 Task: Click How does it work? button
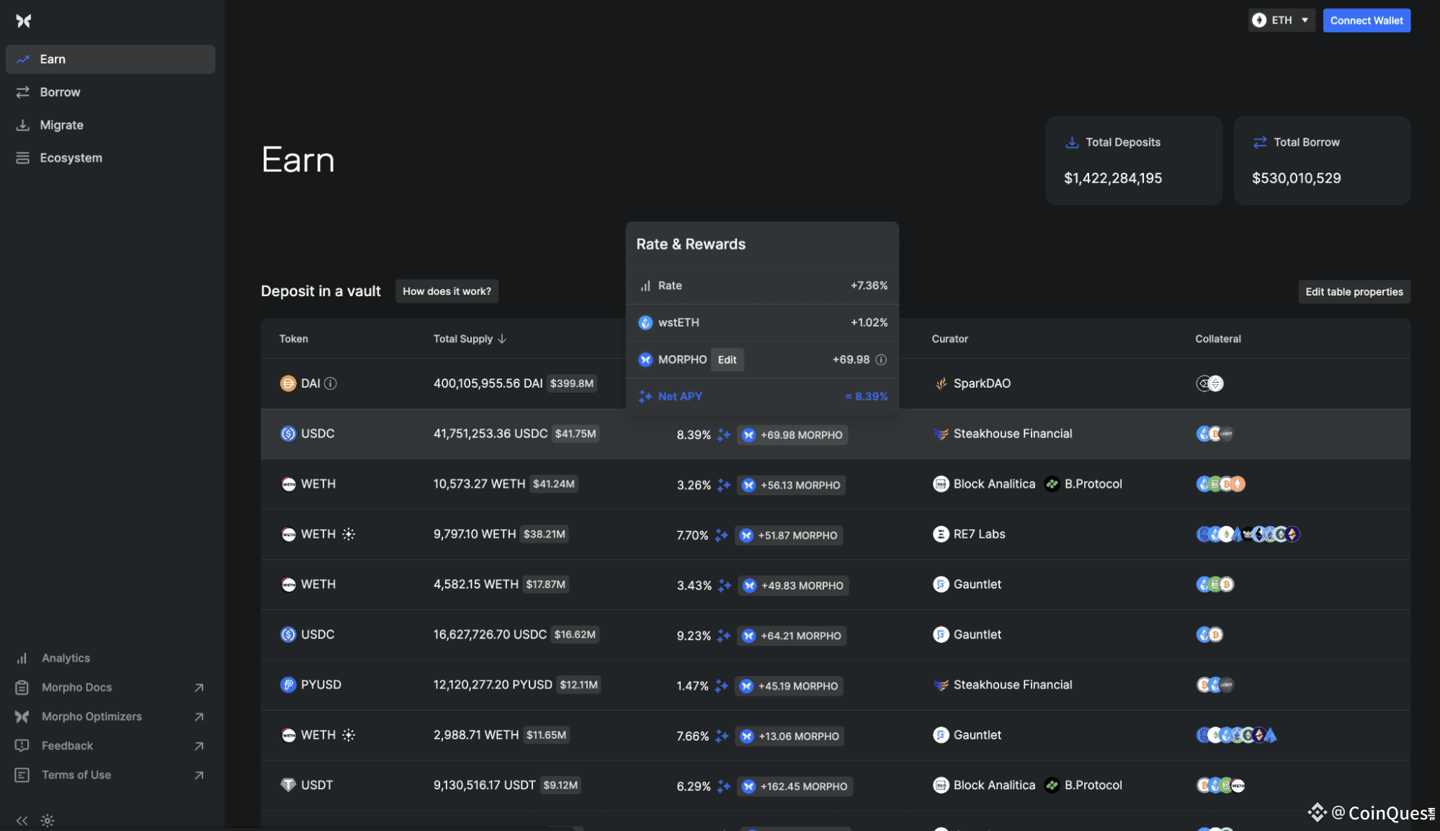click(x=447, y=291)
